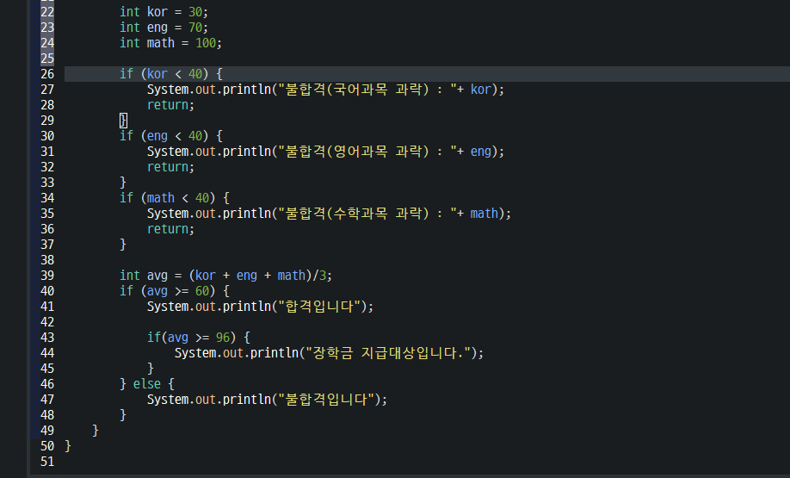Viewport: 790px width, 478px height.
Task: Click line number 30 in the gutter
Action: [x=47, y=136]
